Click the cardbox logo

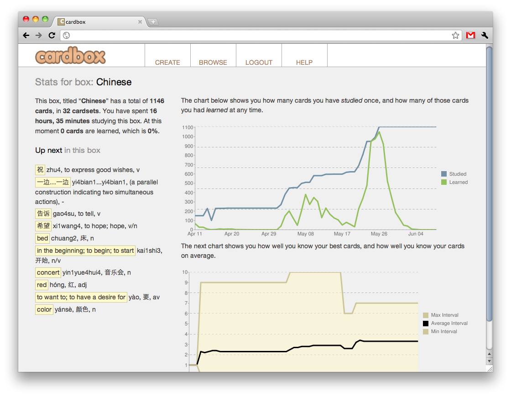[70, 55]
